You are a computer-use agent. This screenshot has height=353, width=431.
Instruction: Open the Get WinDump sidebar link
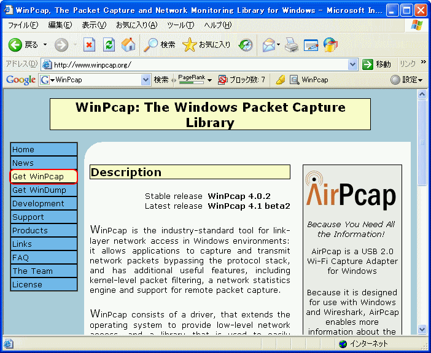pyautogui.click(x=44, y=190)
